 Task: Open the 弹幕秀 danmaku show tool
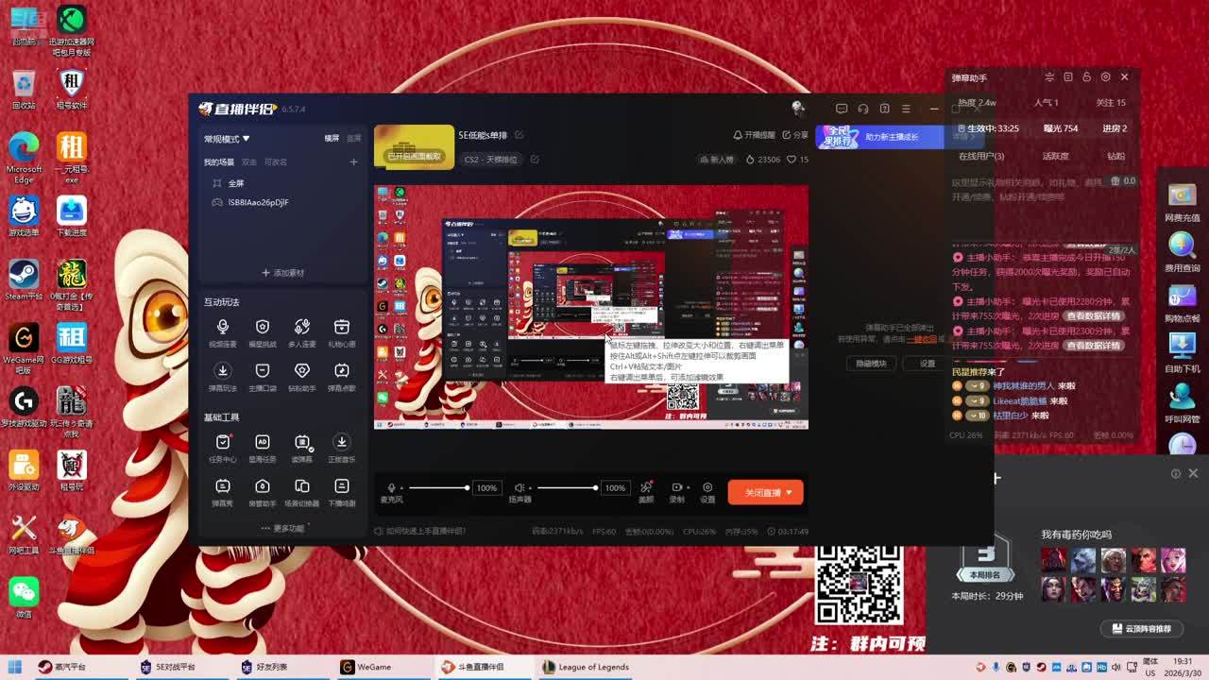[223, 492]
